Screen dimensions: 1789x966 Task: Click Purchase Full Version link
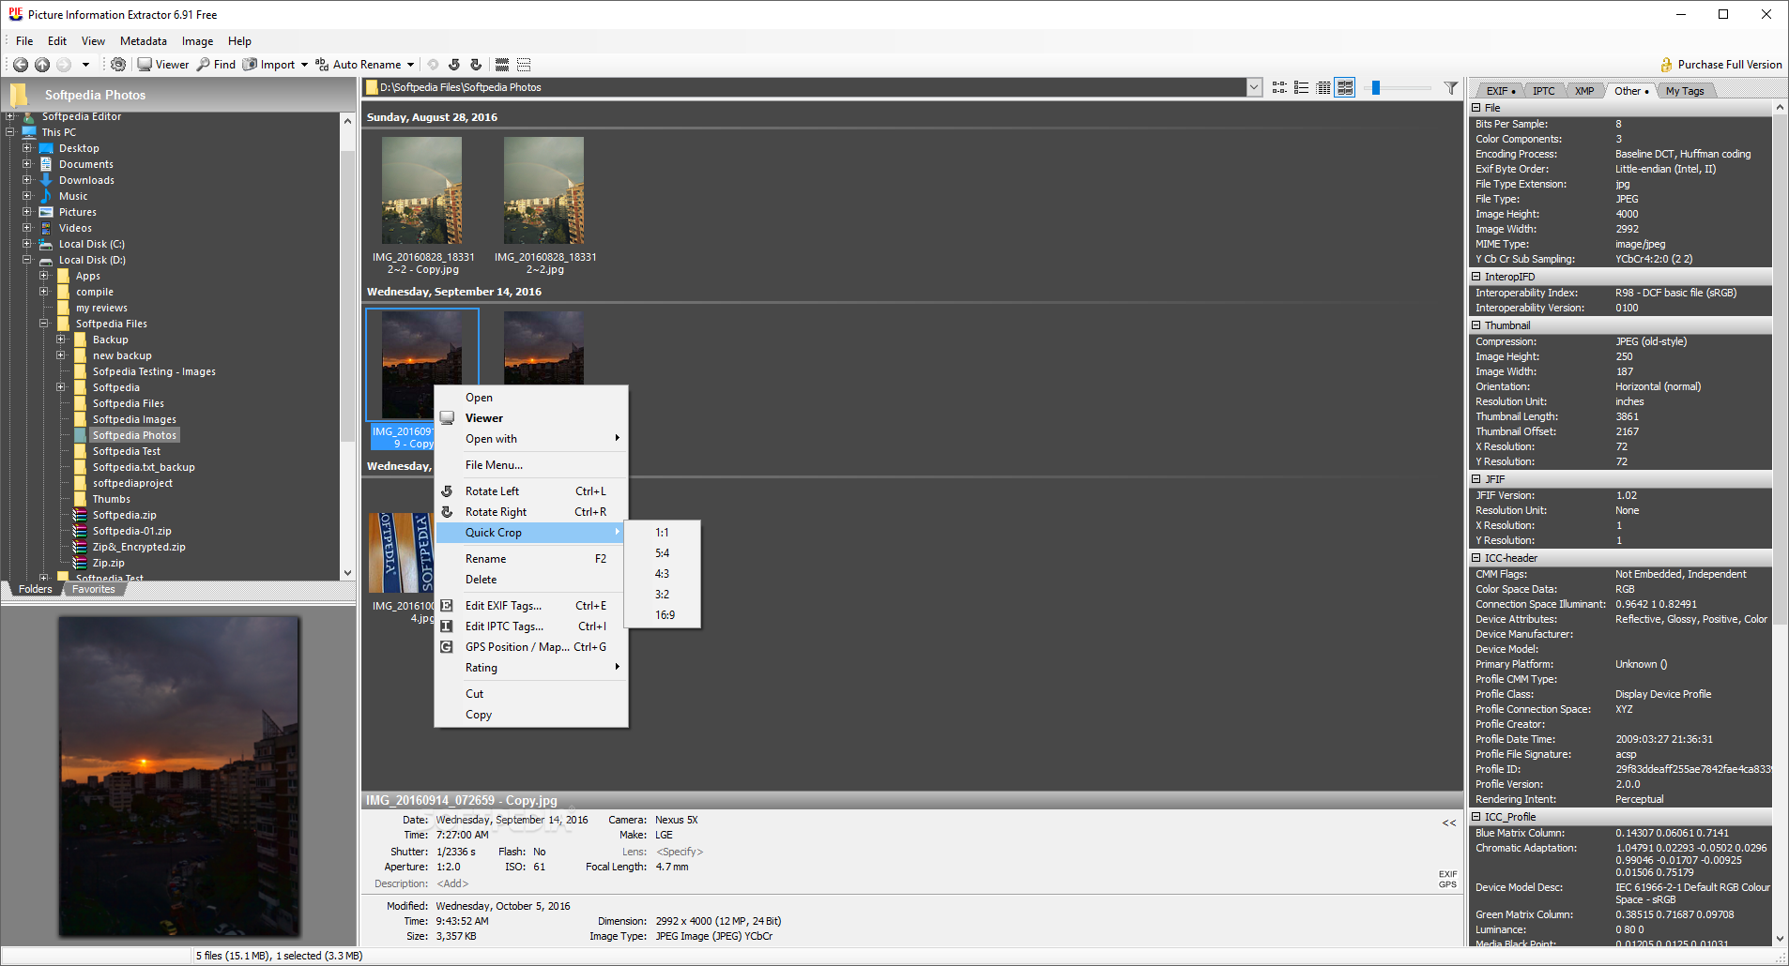pyautogui.click(x=1721, y=65)
